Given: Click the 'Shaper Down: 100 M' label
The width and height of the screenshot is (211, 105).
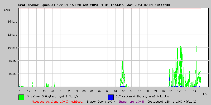Looking at the screenshot, I should pyautogui.click(x=101, y=101).
